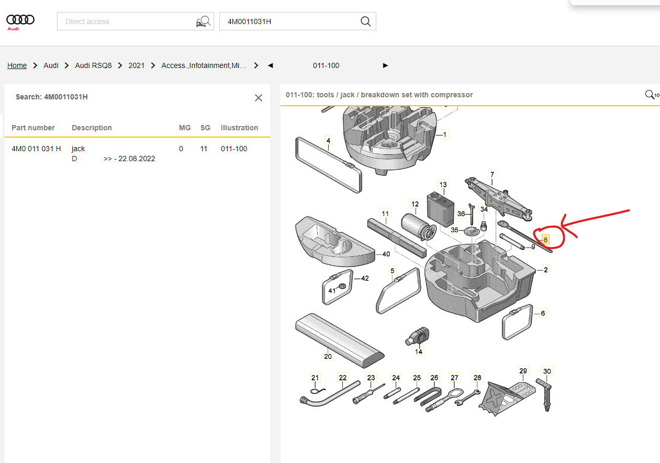Click the Illustration column header
Viewport: 660px width, 463px height.
pyautogui.click(x=239, y=128)
